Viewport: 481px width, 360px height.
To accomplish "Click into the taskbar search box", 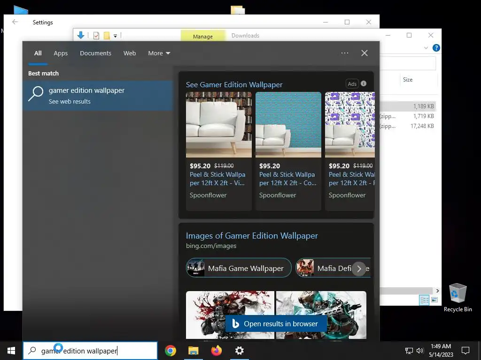I will [x=90, y=351].
